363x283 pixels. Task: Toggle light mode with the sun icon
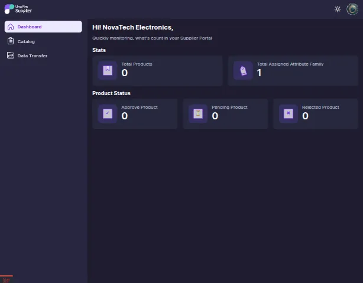[338, 9]
